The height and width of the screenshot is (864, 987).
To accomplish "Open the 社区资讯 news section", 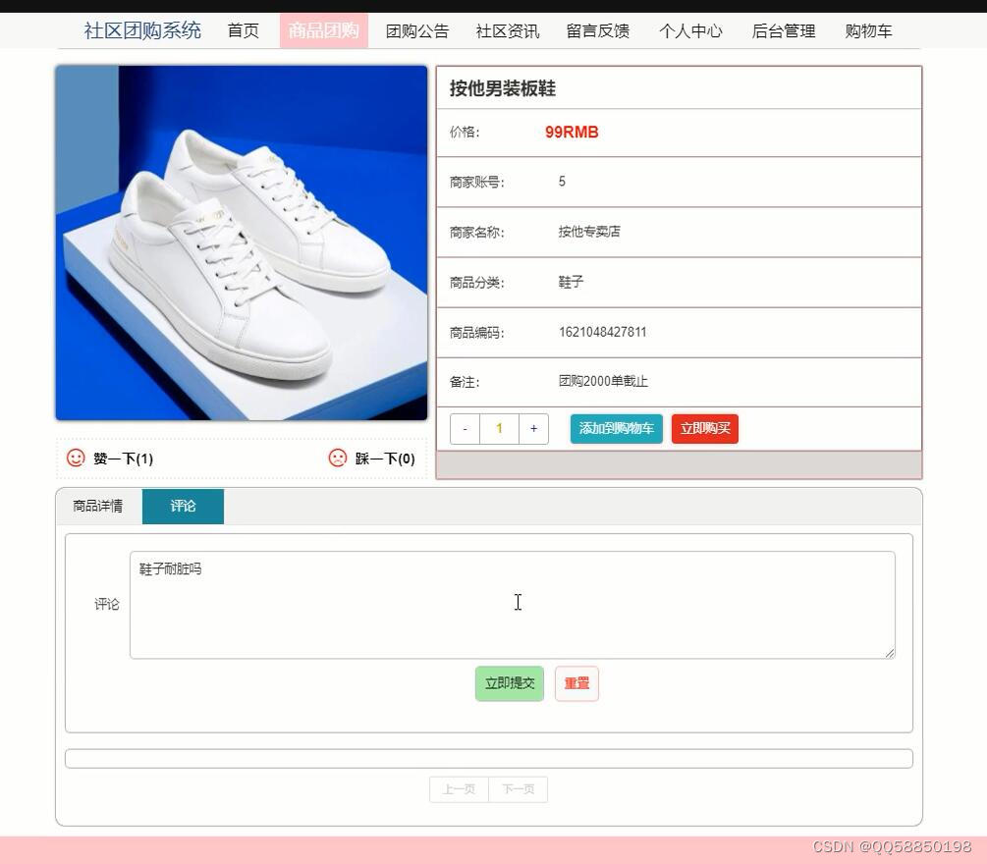I will click(507, 30).
